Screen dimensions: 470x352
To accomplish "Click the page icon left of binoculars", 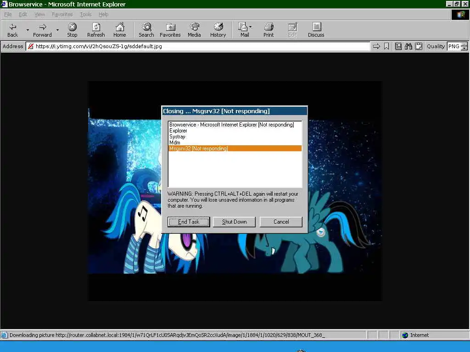I will (398, 46).
